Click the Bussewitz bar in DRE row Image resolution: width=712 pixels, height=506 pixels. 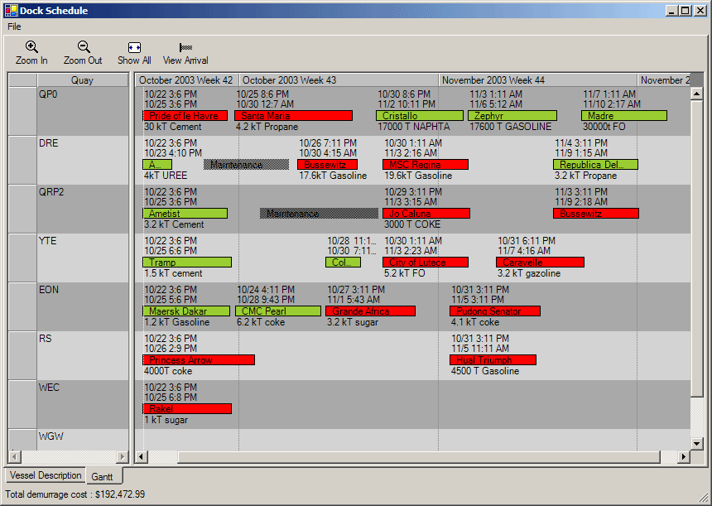click(x=327, y=165)
